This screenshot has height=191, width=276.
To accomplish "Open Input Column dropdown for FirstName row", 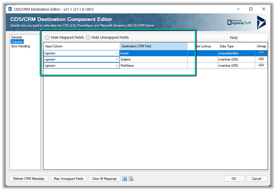I will (x=117, y=66).
